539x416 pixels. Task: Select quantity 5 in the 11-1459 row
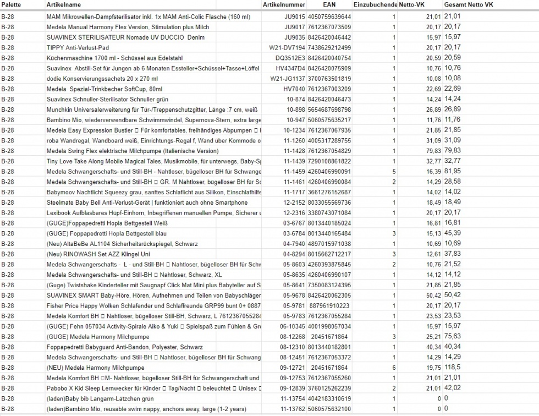pyautogui.click(x=394, y=171)
